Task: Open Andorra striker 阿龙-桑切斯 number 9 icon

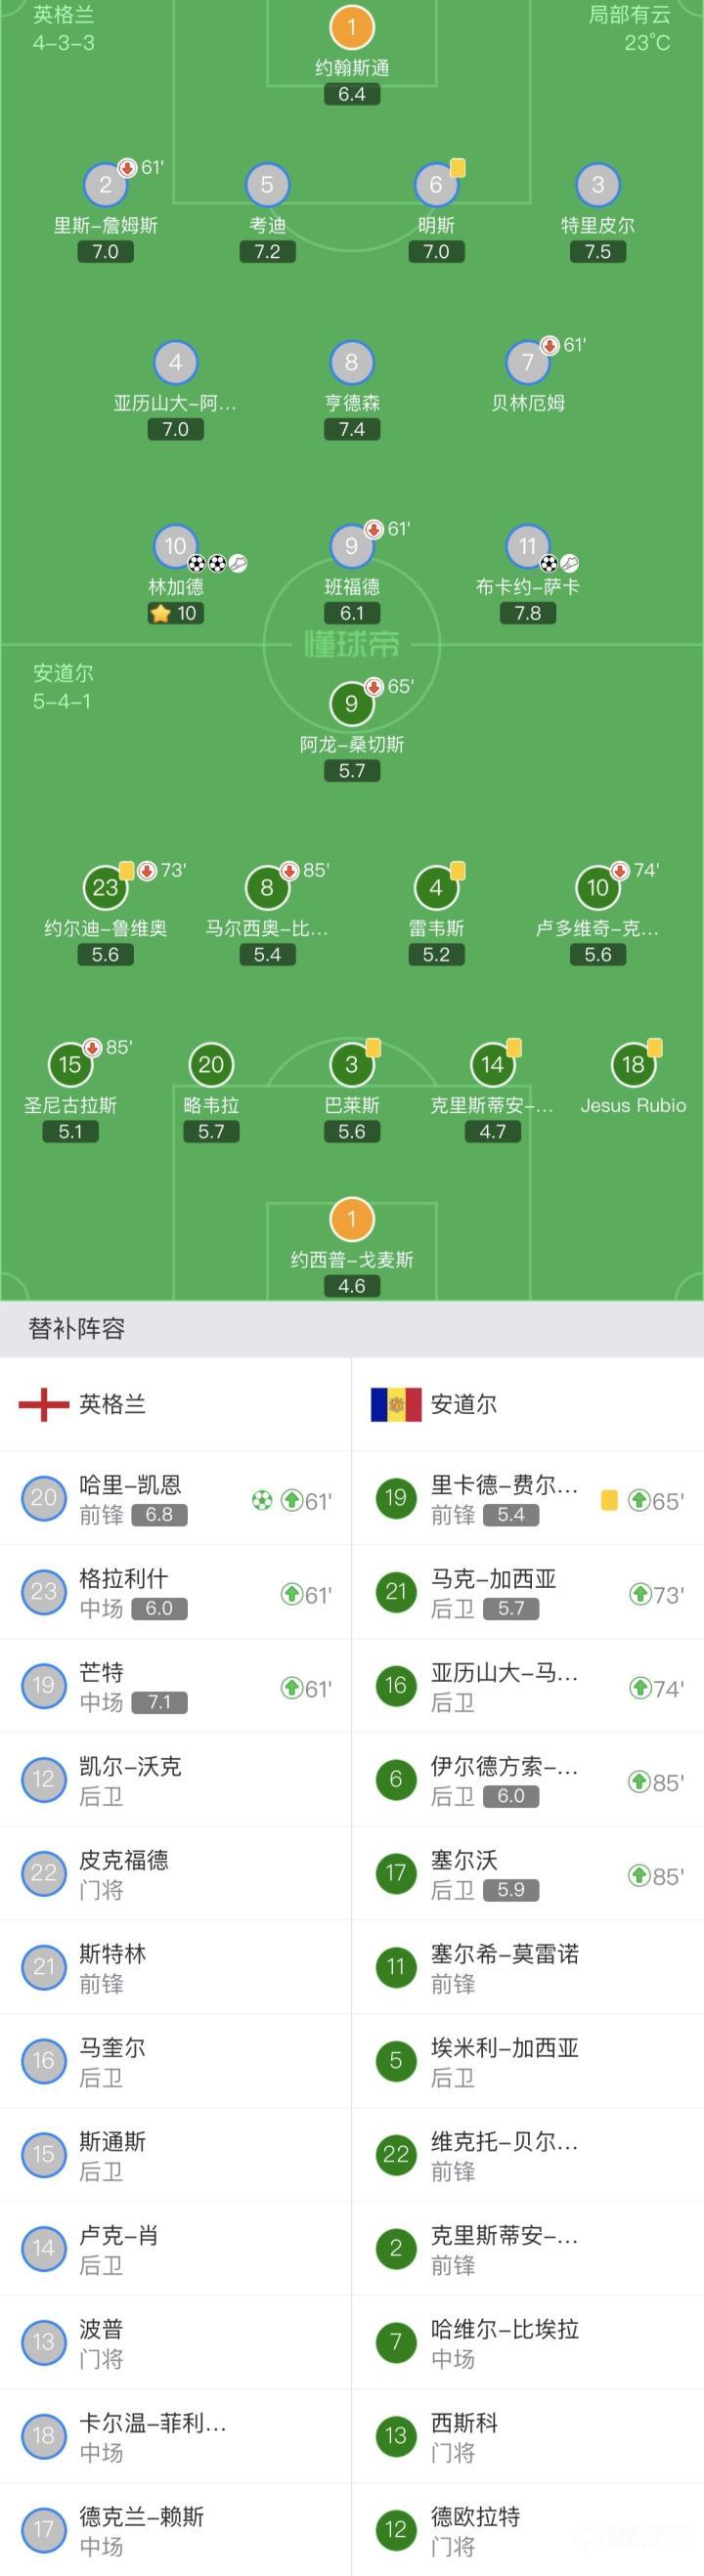Action: coord(351,703)
